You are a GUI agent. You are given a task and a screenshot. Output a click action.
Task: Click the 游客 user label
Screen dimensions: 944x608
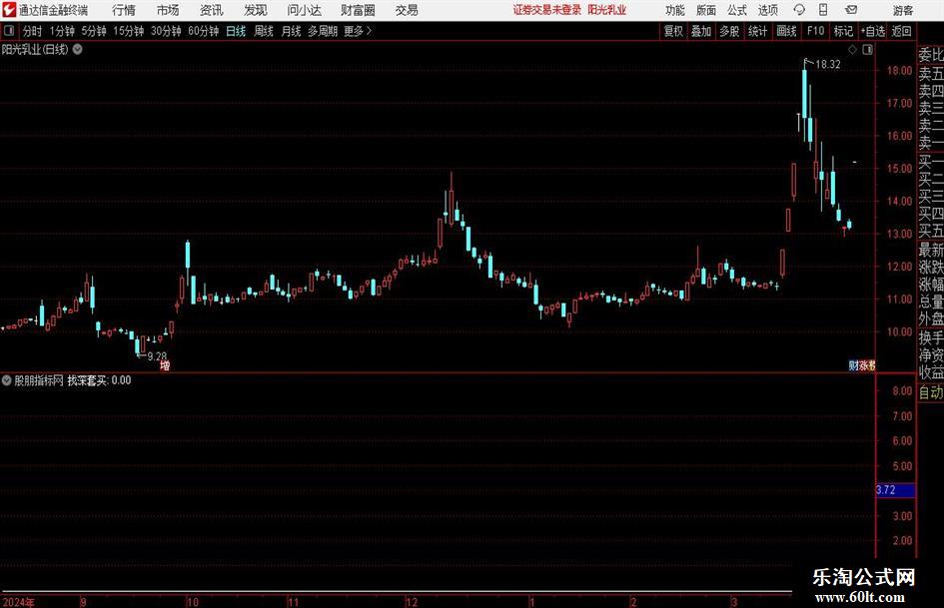[x=902, y=10]
